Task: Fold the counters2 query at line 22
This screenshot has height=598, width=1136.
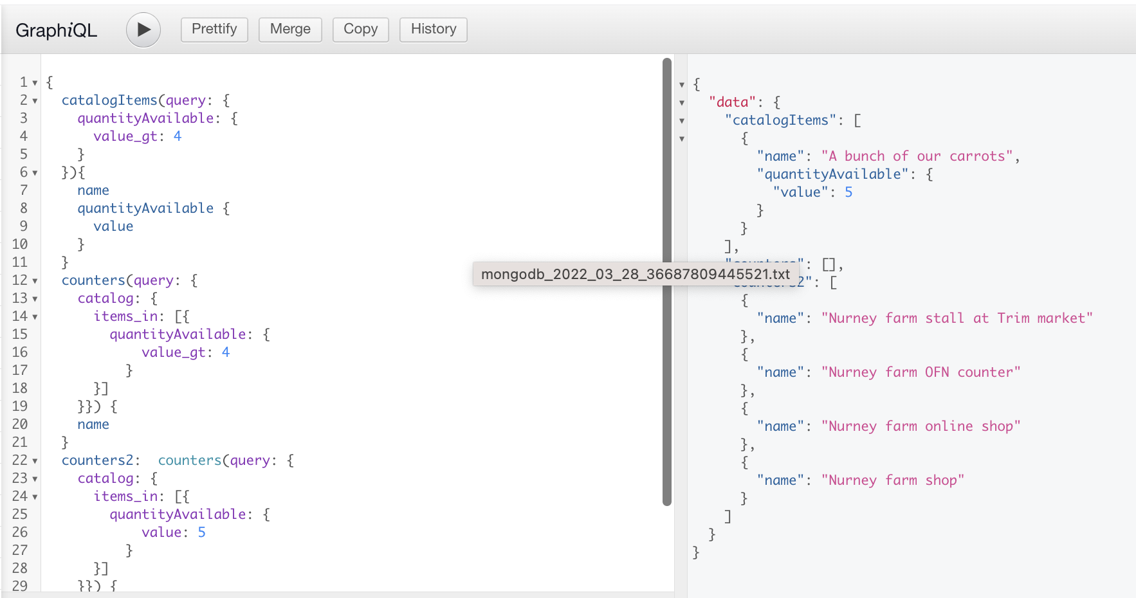Action: [x=35, y=461]
